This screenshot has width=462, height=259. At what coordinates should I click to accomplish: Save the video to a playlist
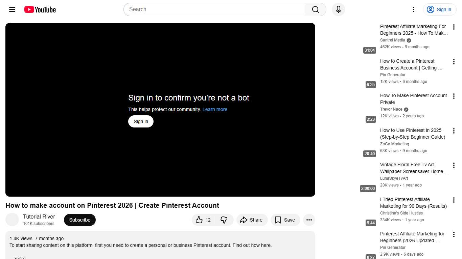pyautogui.click(x=285, y=220)
